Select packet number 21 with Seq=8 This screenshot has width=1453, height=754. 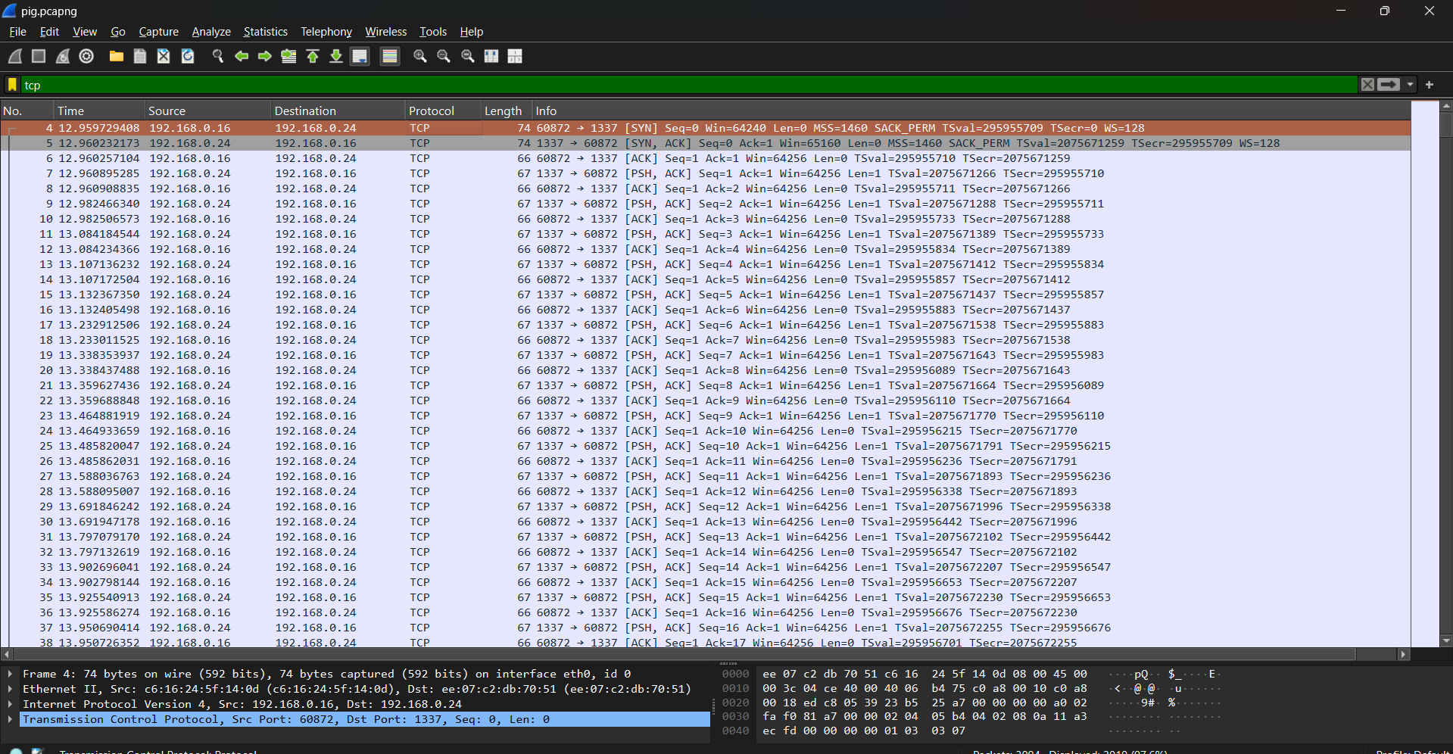pyautogui.click(x=706, y=385)
